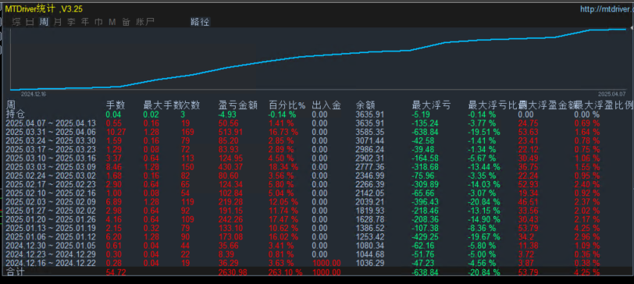Click the 盈亏金额 column header
The image size is (634, 284).
pos(238,106)
